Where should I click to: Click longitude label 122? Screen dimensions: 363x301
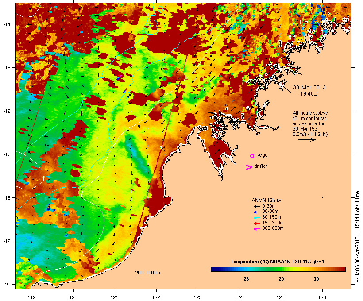coord(156,297)
